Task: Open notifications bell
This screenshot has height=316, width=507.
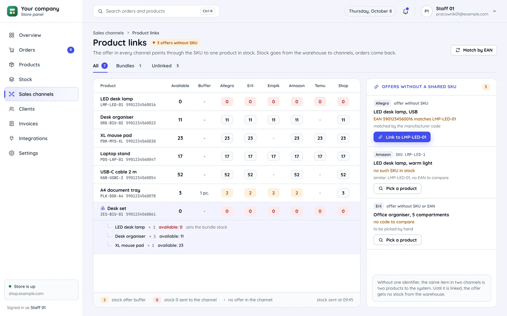Action: pyautogui.click(x=406, y=11)
